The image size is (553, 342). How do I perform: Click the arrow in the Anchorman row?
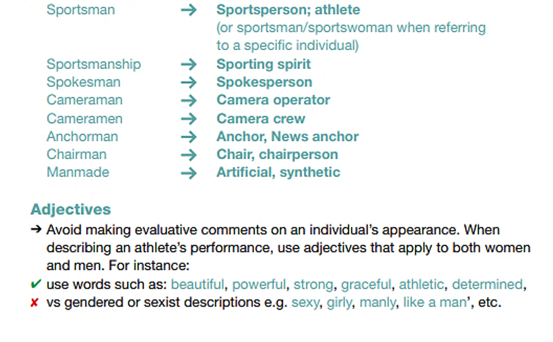tap(189, 137)
